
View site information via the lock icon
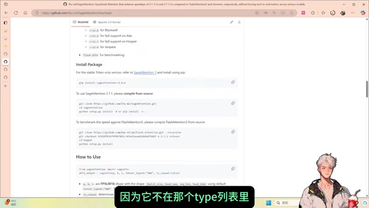pyautogui.click(x=37, y=13)
